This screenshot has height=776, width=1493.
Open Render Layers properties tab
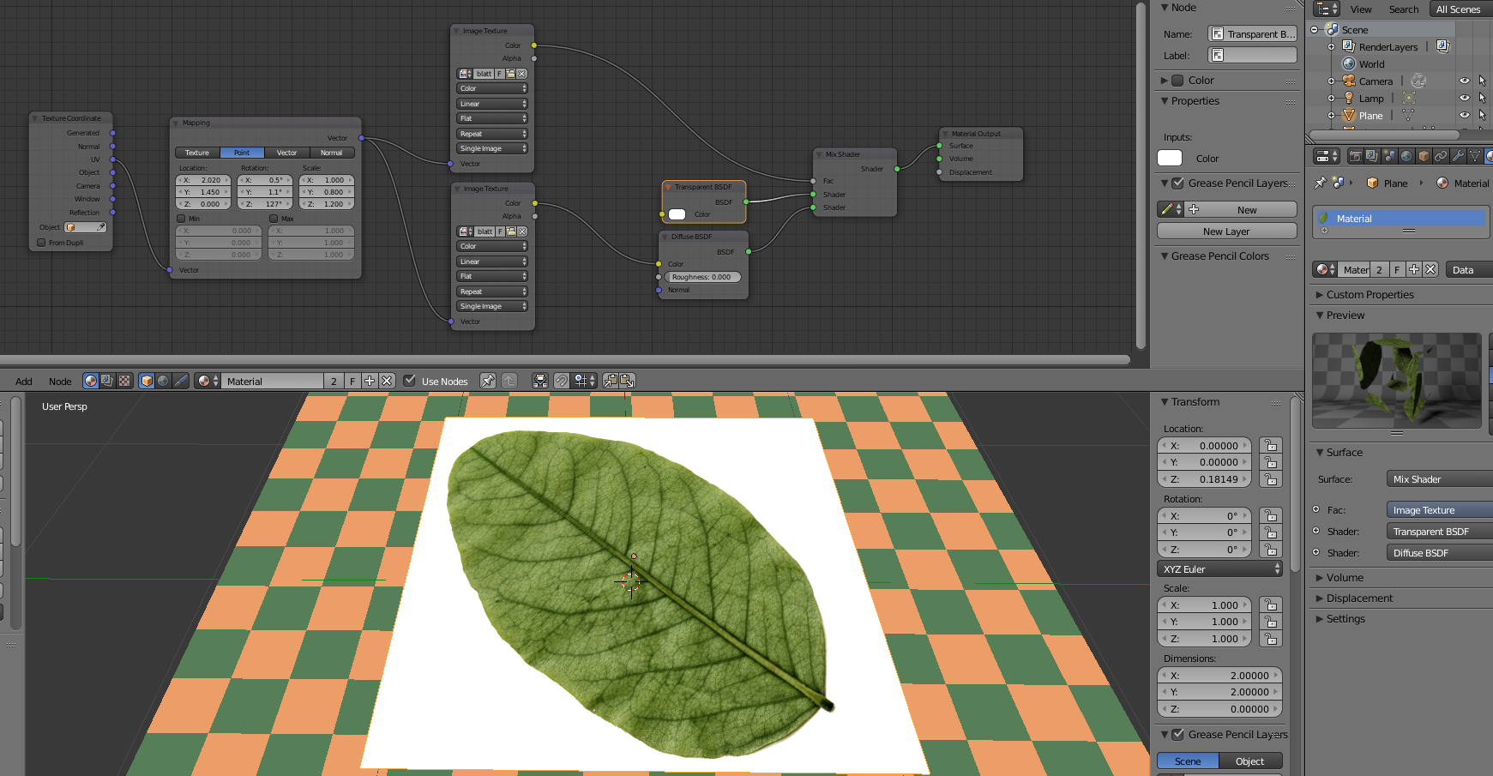pos(1372,156)
